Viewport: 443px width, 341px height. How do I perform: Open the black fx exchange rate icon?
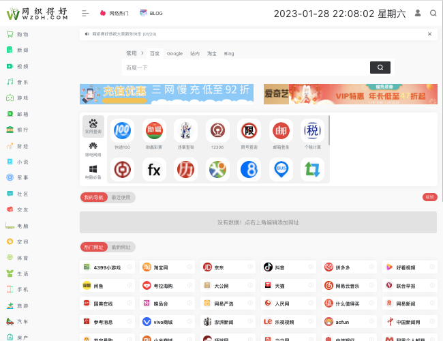click(x=154, y=170)
